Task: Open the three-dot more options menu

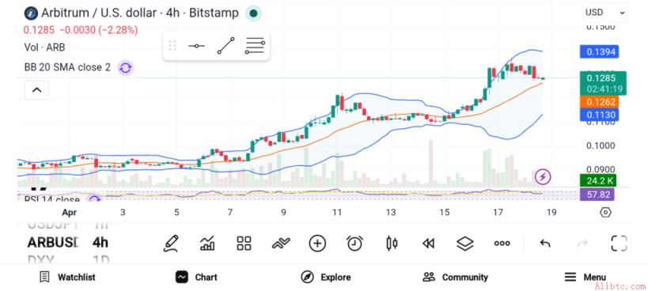Action: pos(502,244)
